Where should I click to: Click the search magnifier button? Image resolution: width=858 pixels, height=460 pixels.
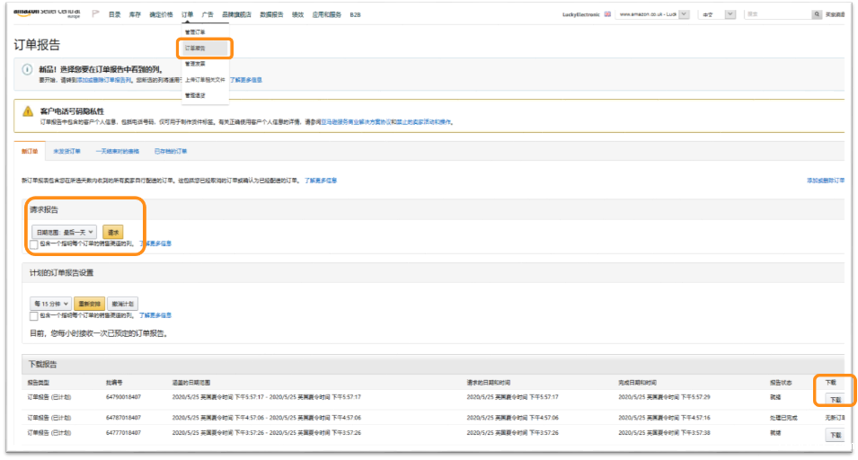(817, 15)
